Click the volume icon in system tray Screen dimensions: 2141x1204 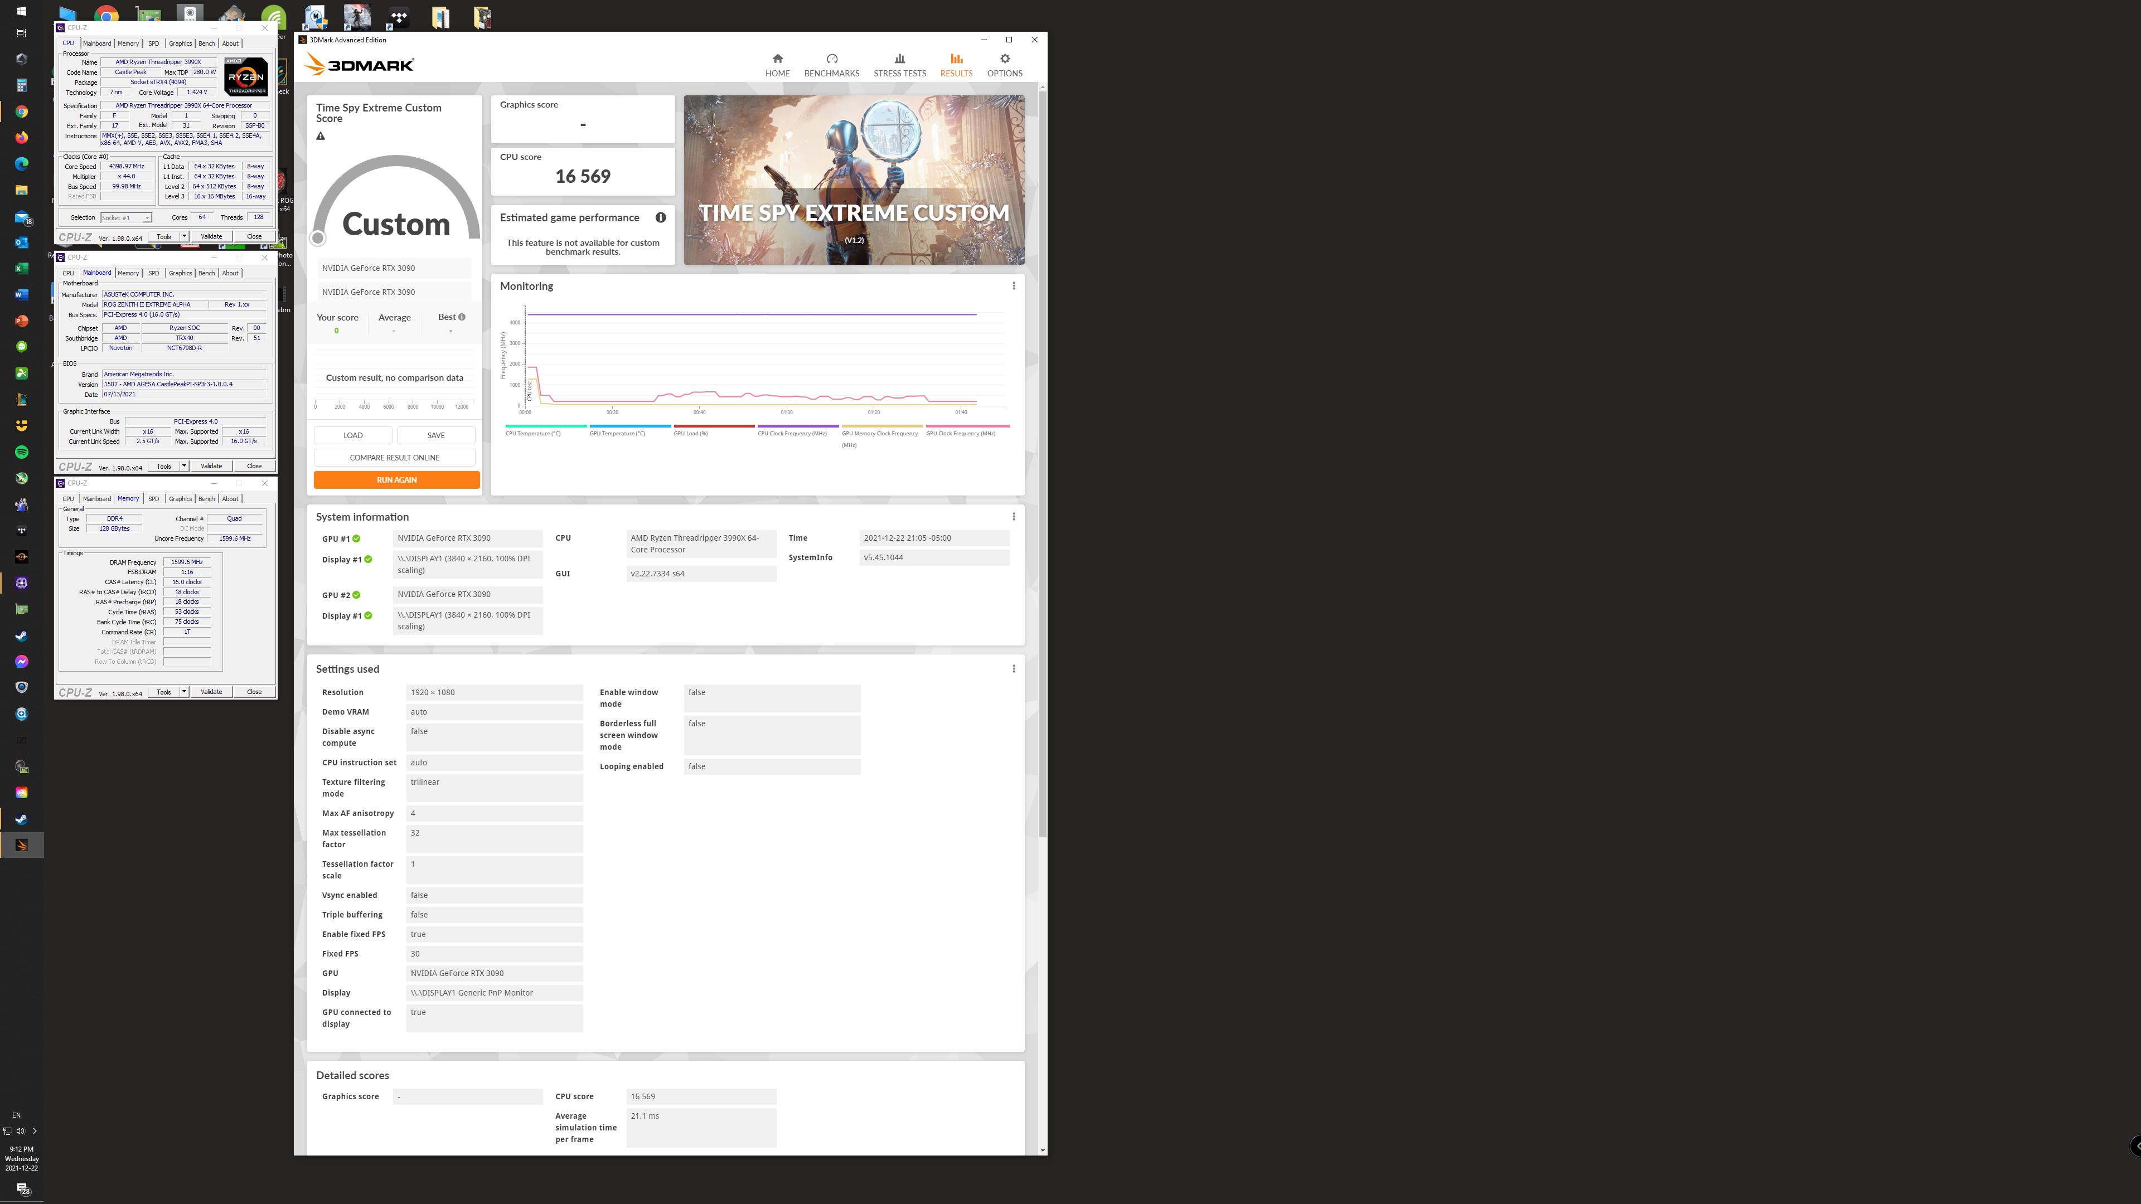coord(21,1131)
